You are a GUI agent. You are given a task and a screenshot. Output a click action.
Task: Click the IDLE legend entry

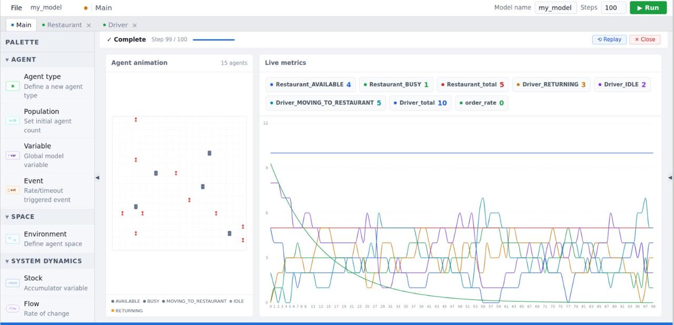pyautogui.click(x=236, y=301)
